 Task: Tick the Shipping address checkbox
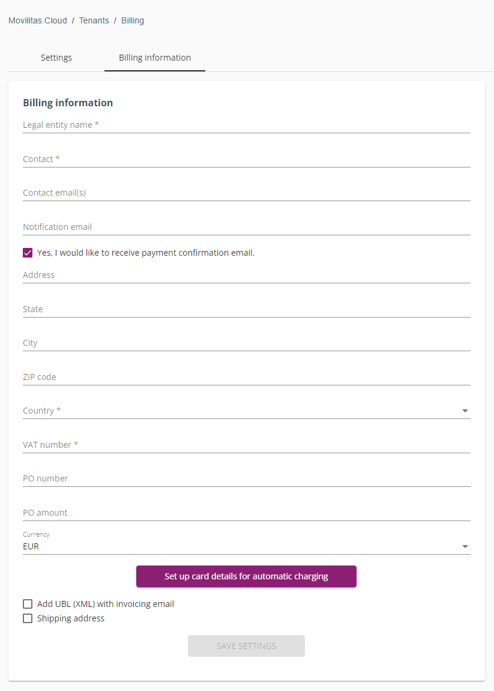(28, 618)
